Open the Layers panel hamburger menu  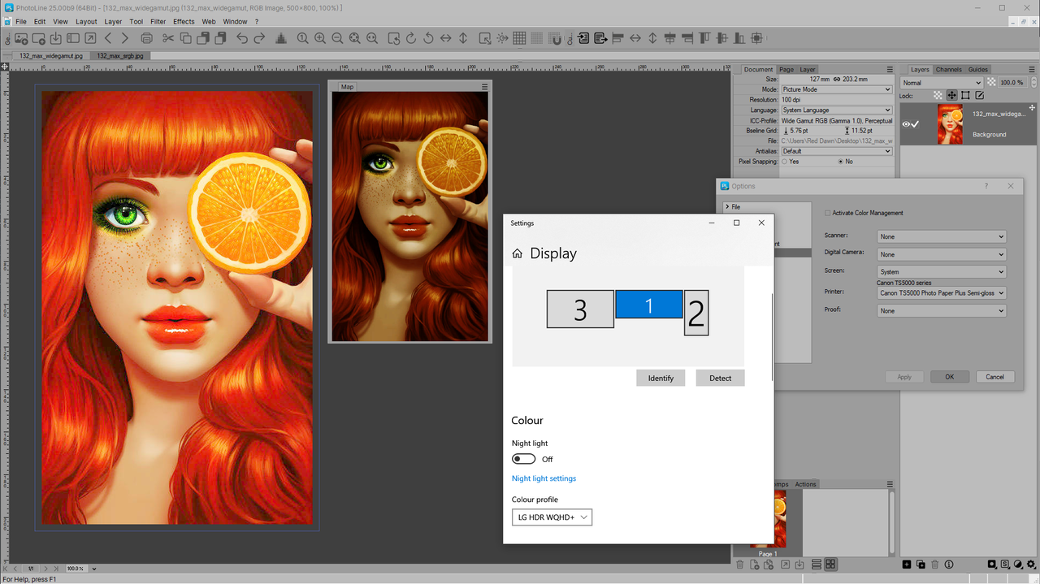click(1033, 69)
